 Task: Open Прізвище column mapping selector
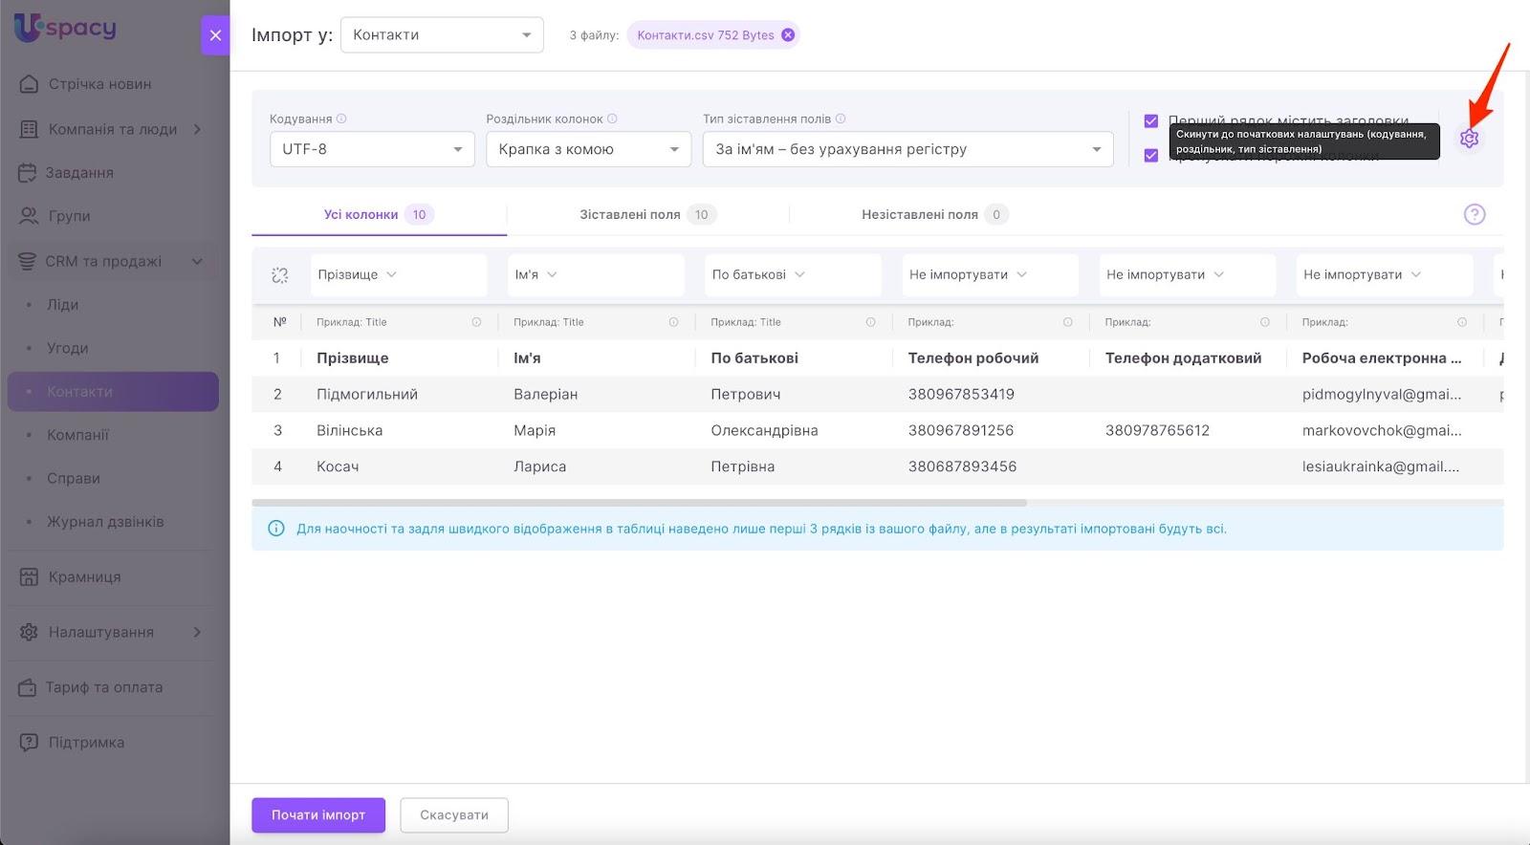point(398,275)
